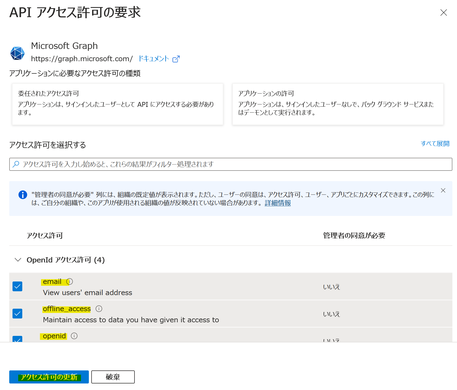Click 'Maintain access to data' description text
Image resolution: width=457 pixels, height=390 pixels.
(131, 320)
